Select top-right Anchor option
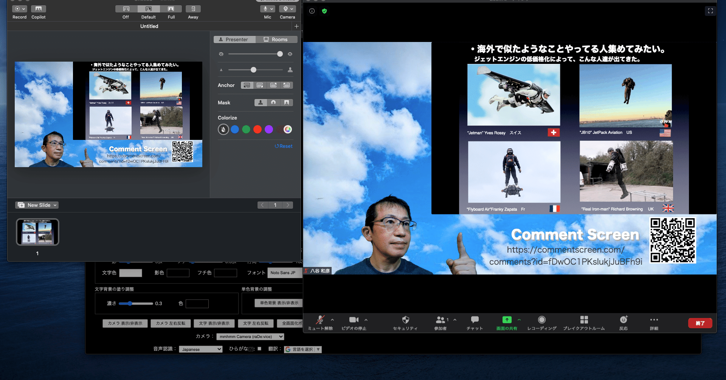The height and width of the screenshot is (380, 726). tap(273, 85)
